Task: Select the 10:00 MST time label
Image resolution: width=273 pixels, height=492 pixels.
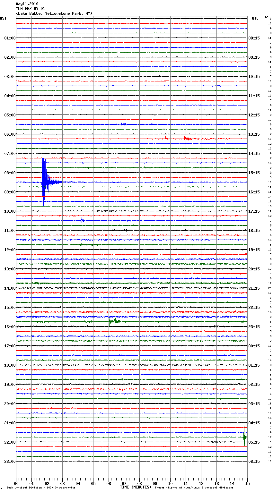Action: 10,211
